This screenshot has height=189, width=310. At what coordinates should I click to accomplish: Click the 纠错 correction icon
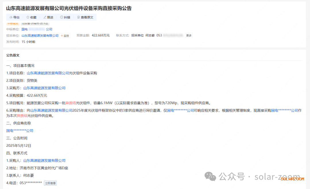tap(61, 18)
